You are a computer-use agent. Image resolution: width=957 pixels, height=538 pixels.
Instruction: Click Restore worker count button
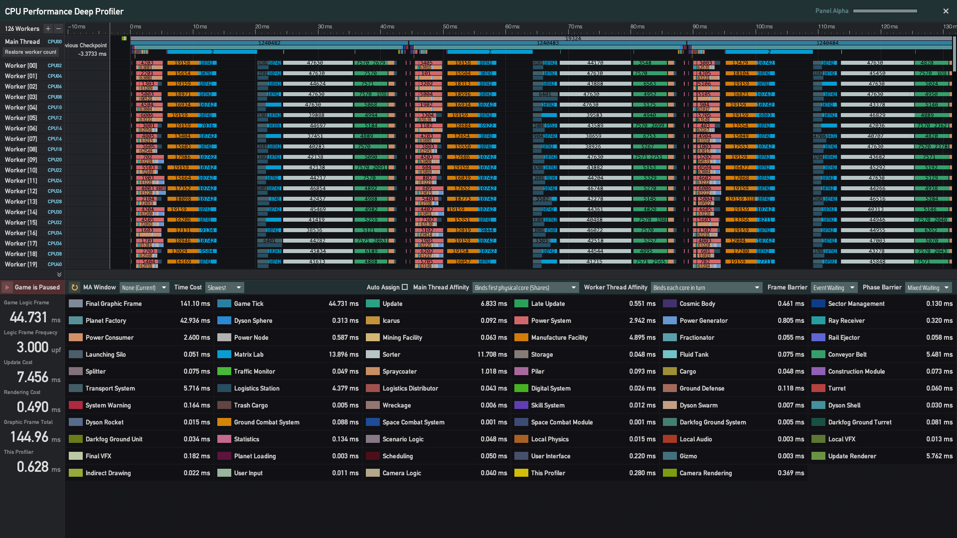pos(31,52)
